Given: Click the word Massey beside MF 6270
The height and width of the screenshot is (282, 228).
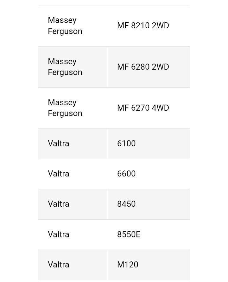Looking at the screenshot, I should pyautogui.click(x=62, y=102).
